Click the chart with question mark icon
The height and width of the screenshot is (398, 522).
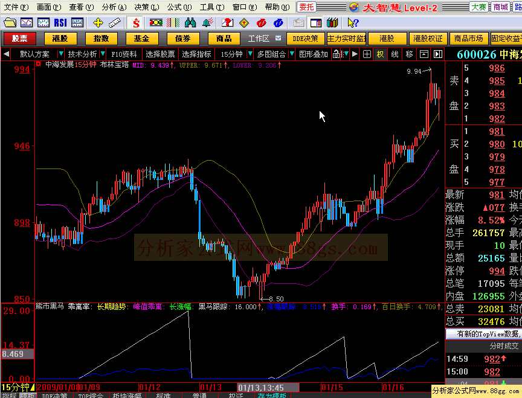[x=227, y=22]
